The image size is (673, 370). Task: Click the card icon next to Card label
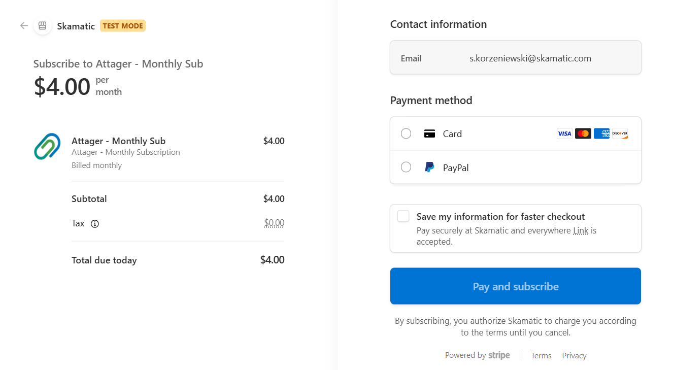tap(429, 133)
